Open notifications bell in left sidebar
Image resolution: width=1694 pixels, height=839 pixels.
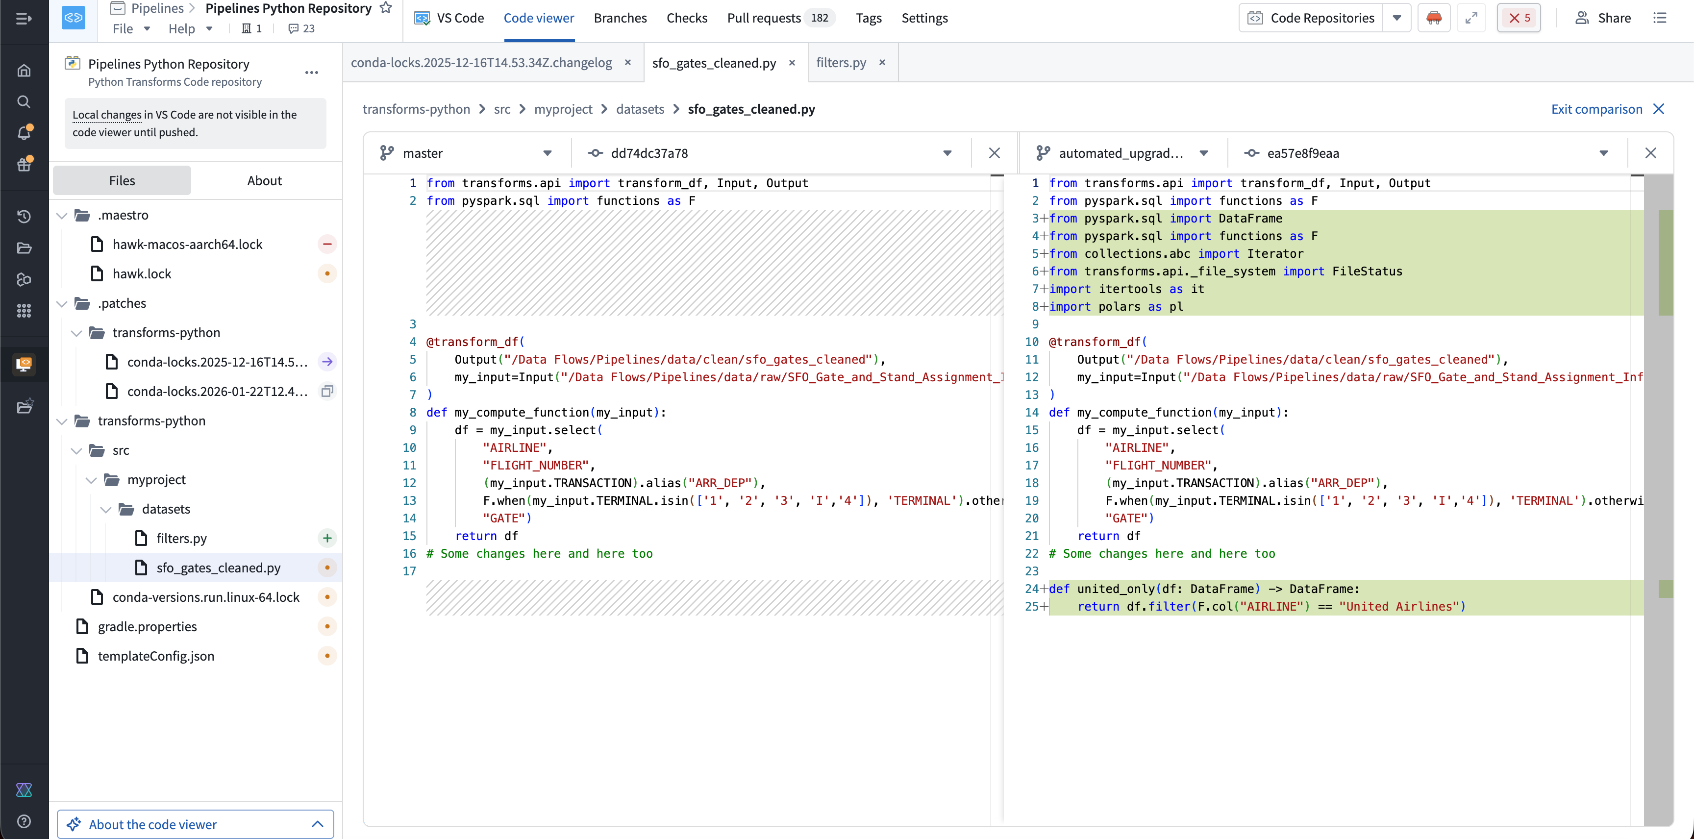tap(24, 133)
